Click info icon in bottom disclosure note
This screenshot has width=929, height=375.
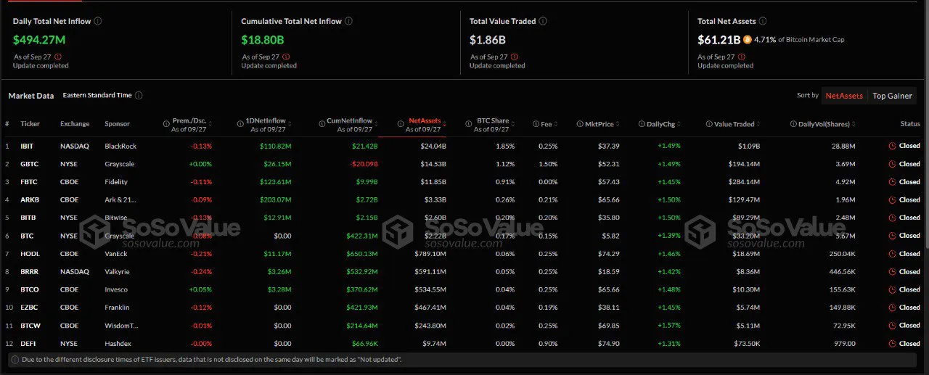pyautogui.click(x=15, y=360)
